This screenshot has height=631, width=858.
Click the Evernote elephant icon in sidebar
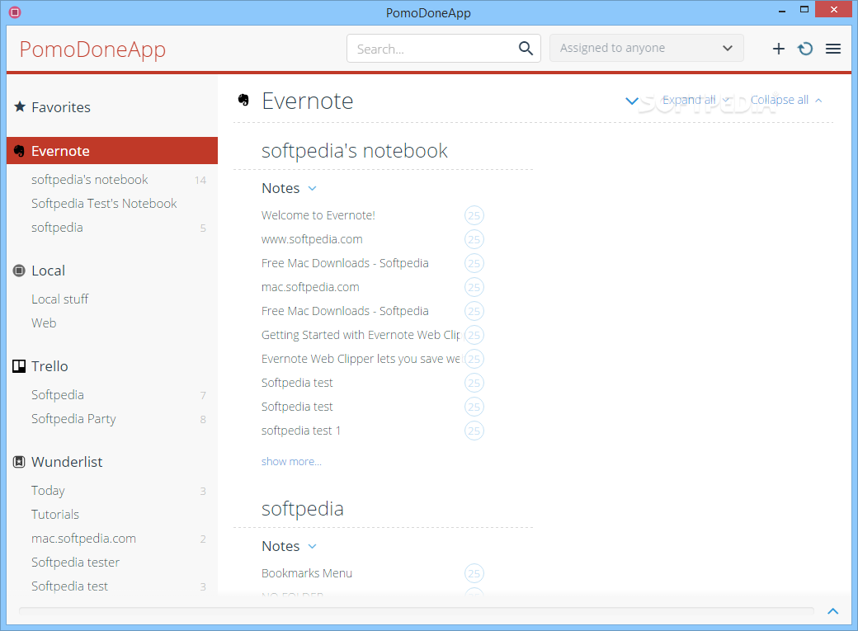pyautogui.click(x=19, y=151)
